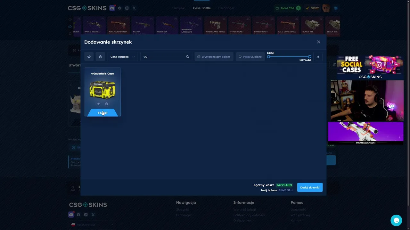Screen dimensions: 410x230
Task: Open the Warunki usługi link
Action: pyautogui.click(x=245, y=210)
